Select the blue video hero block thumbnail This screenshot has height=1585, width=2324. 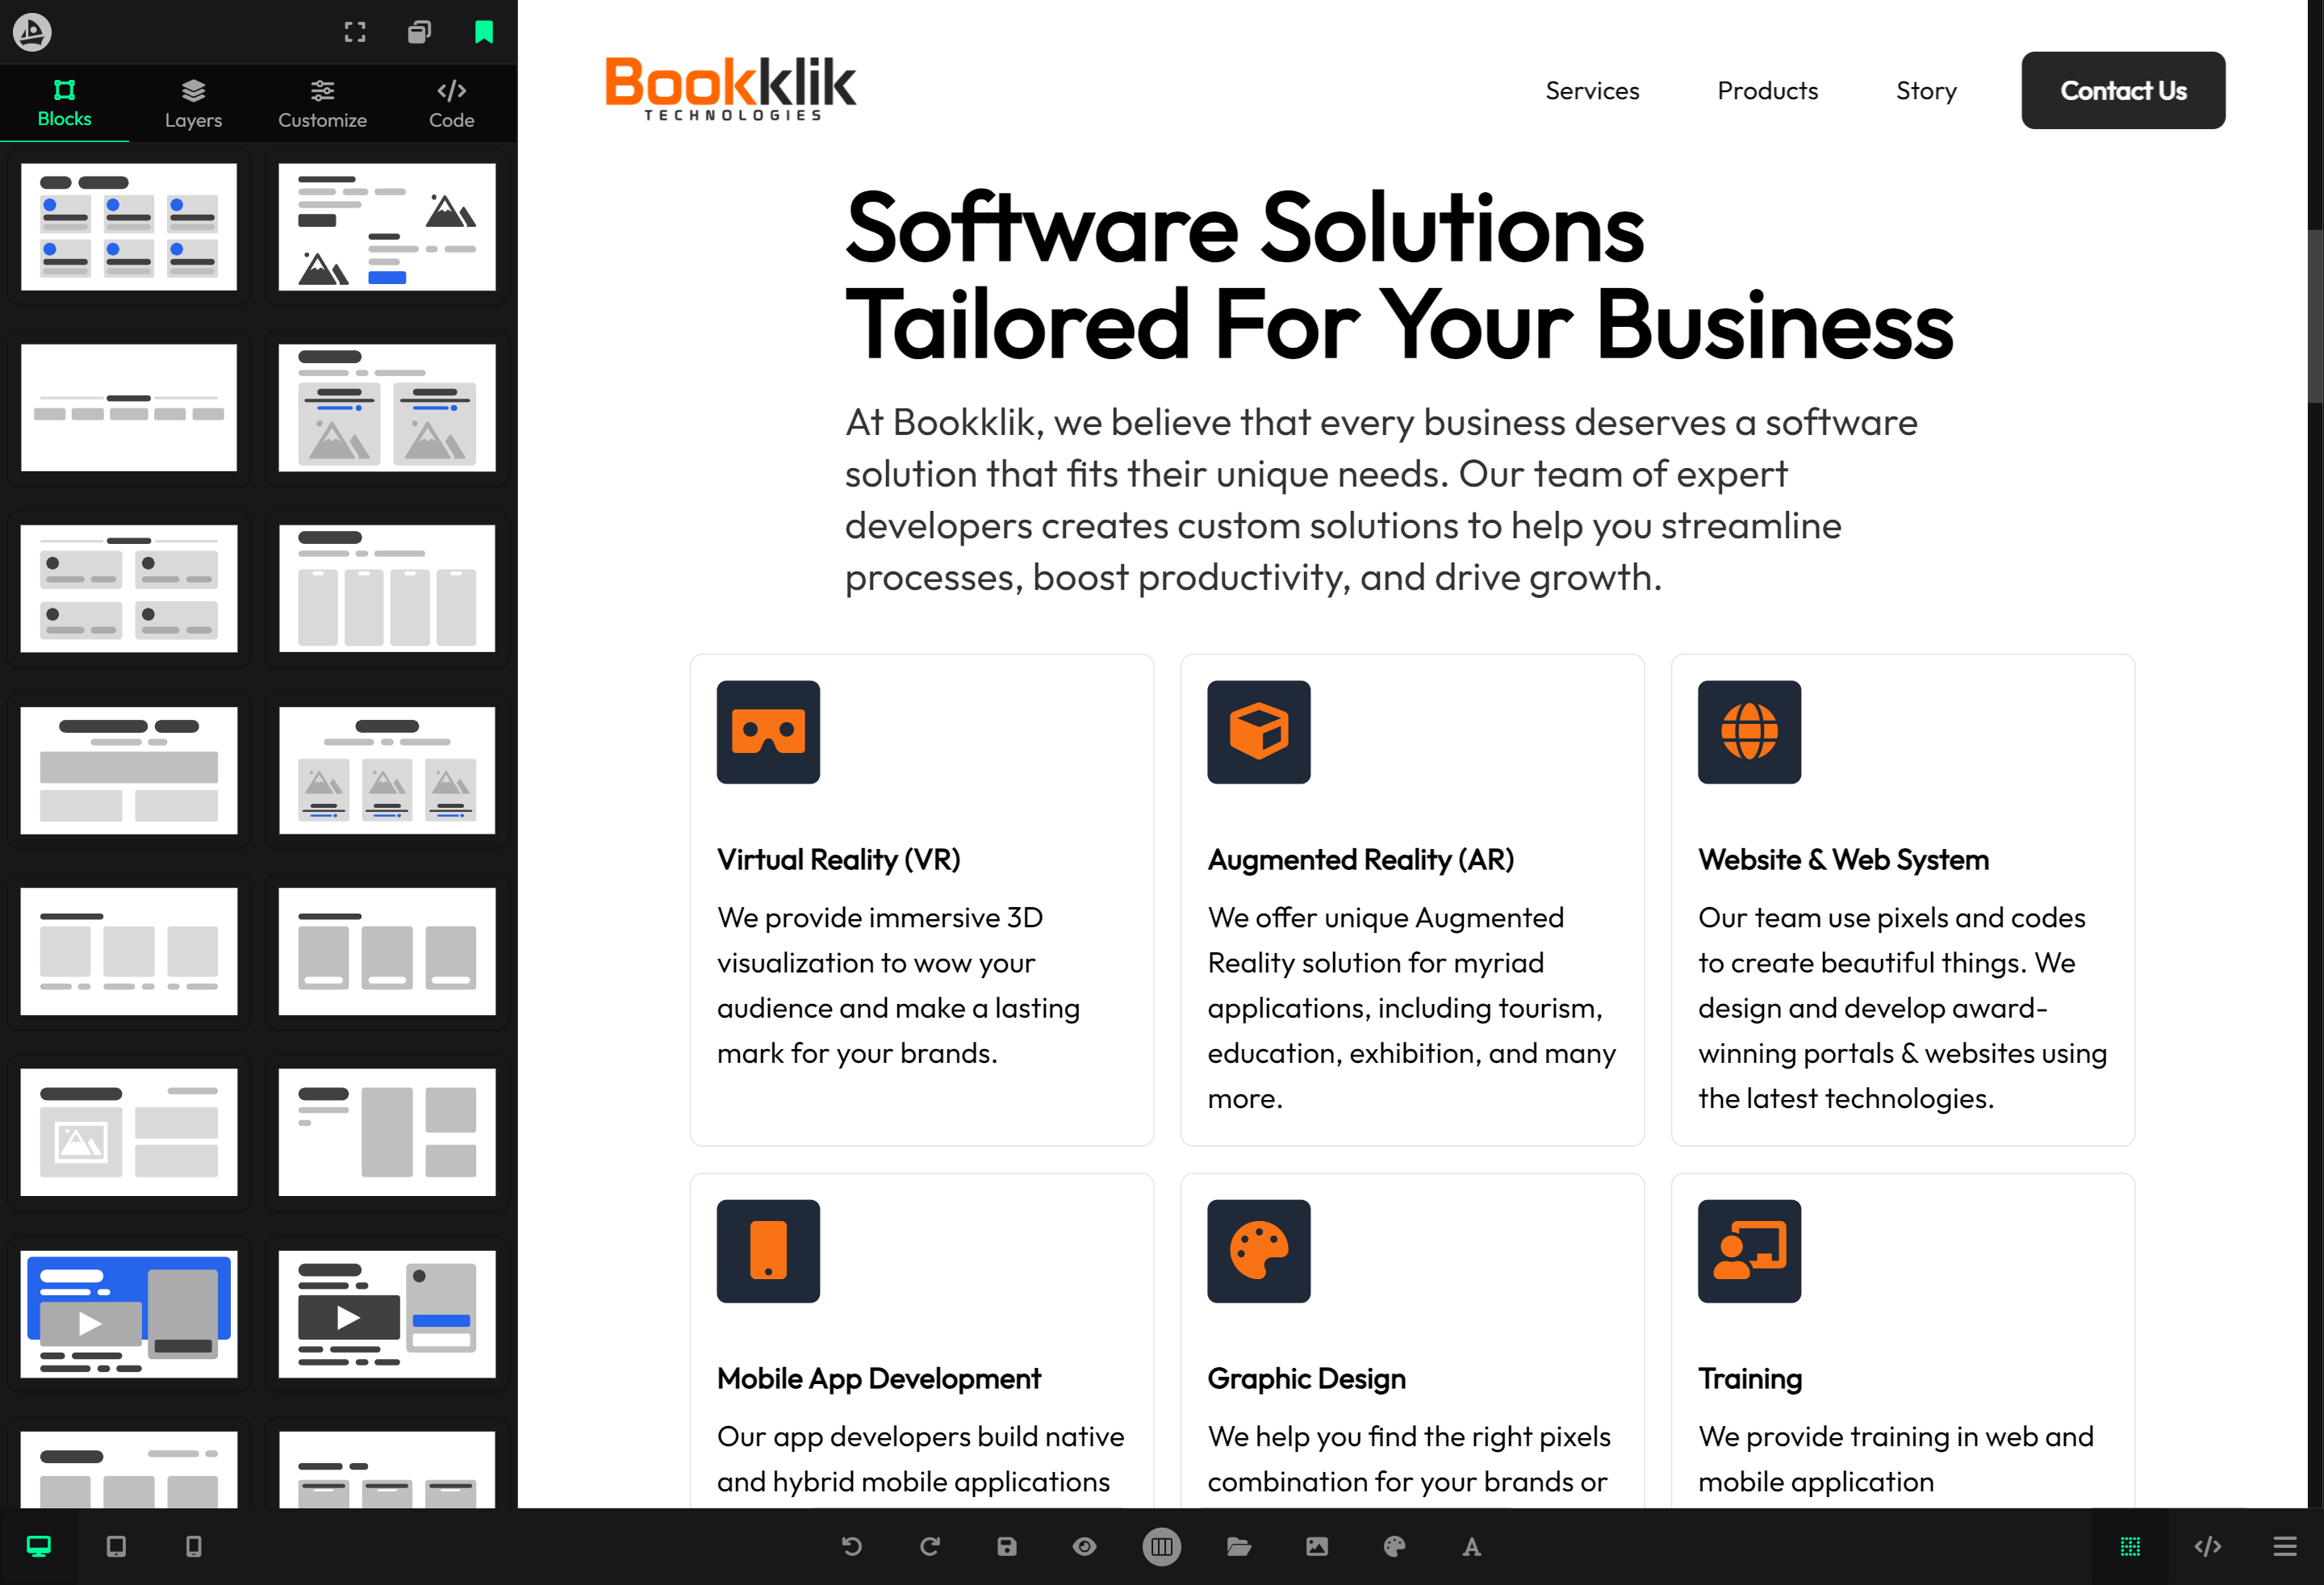click(129, 1313)
